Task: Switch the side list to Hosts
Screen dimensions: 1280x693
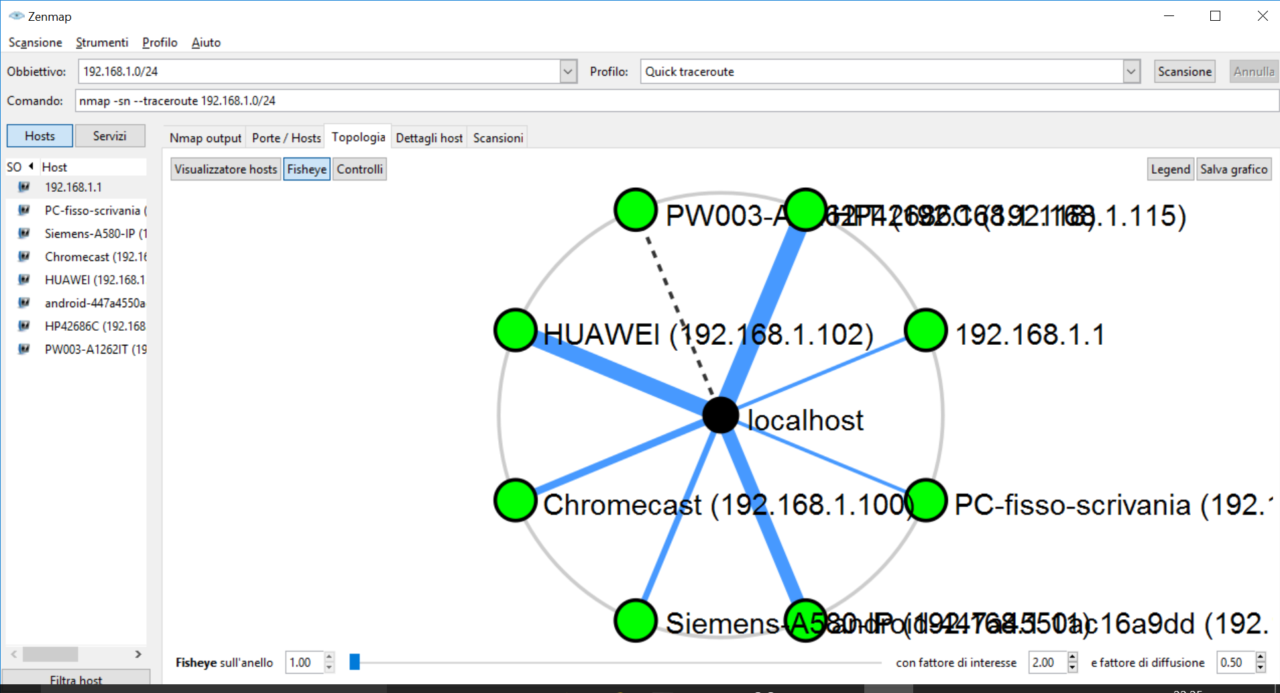Action: (40, 136)
